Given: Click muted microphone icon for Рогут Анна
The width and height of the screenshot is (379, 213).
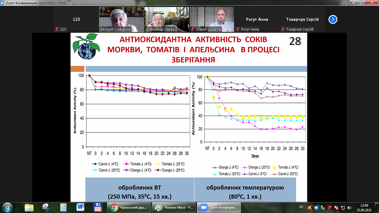Looking at the screenshot, I should click(x=238, y=29).
